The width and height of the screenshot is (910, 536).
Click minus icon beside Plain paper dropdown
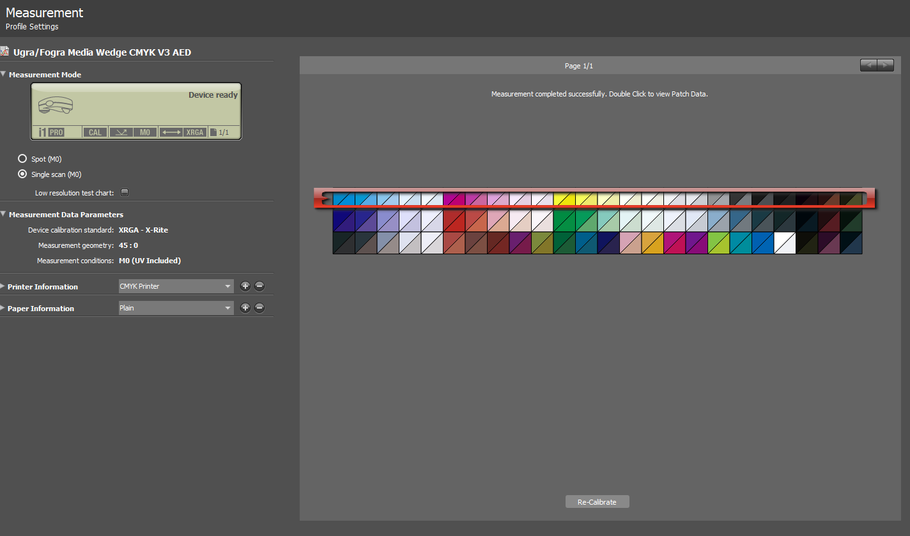point(259,308)
